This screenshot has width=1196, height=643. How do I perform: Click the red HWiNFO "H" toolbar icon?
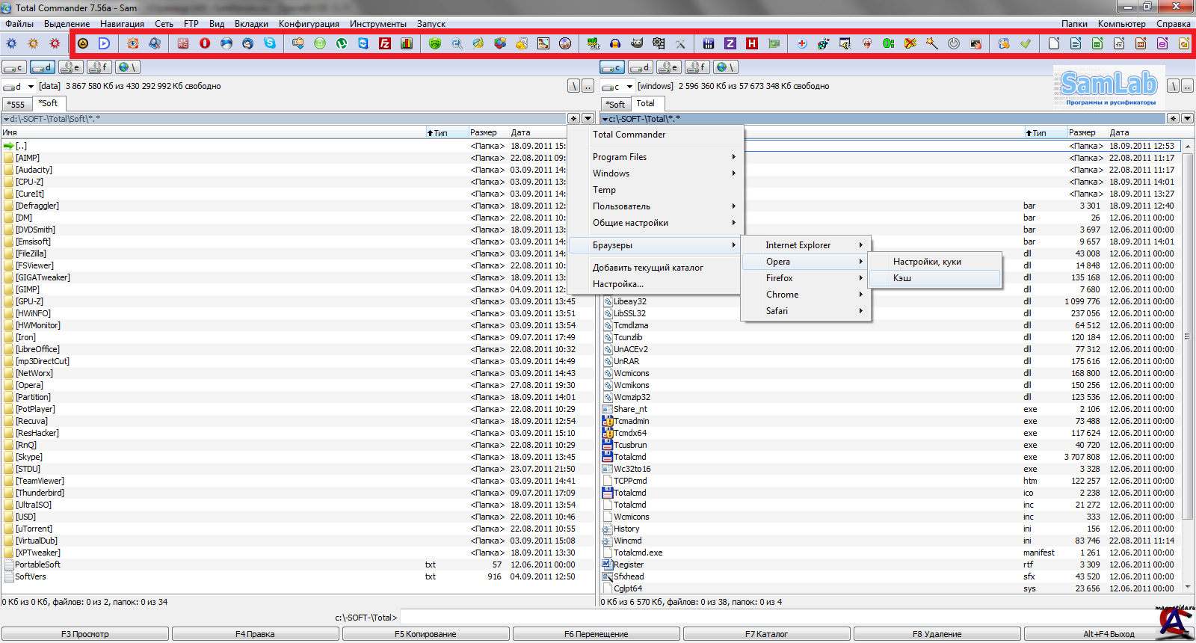click(x=752, y=43)
